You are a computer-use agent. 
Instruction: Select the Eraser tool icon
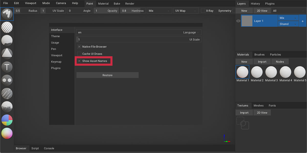(7, 27)
